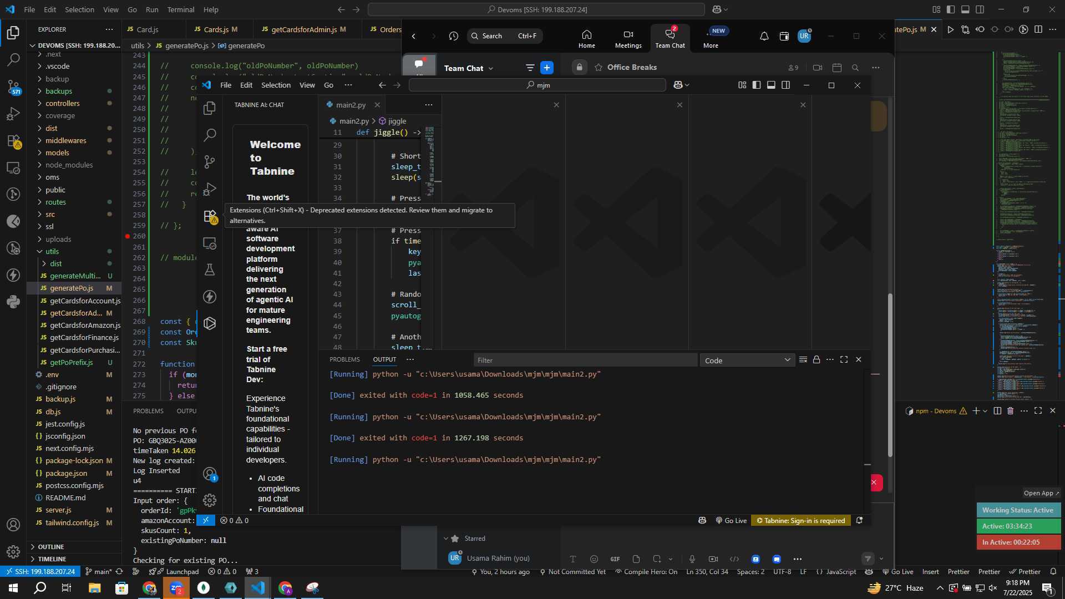The image size is (1065, 599).
Task: Open Search view in outer VS Code activity bar
Action: (x=13, y=59)
